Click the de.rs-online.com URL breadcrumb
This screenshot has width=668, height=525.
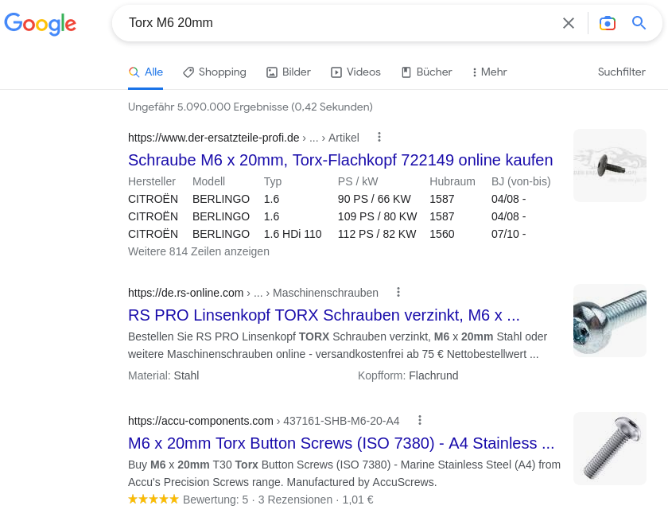[x=253, y=293]
